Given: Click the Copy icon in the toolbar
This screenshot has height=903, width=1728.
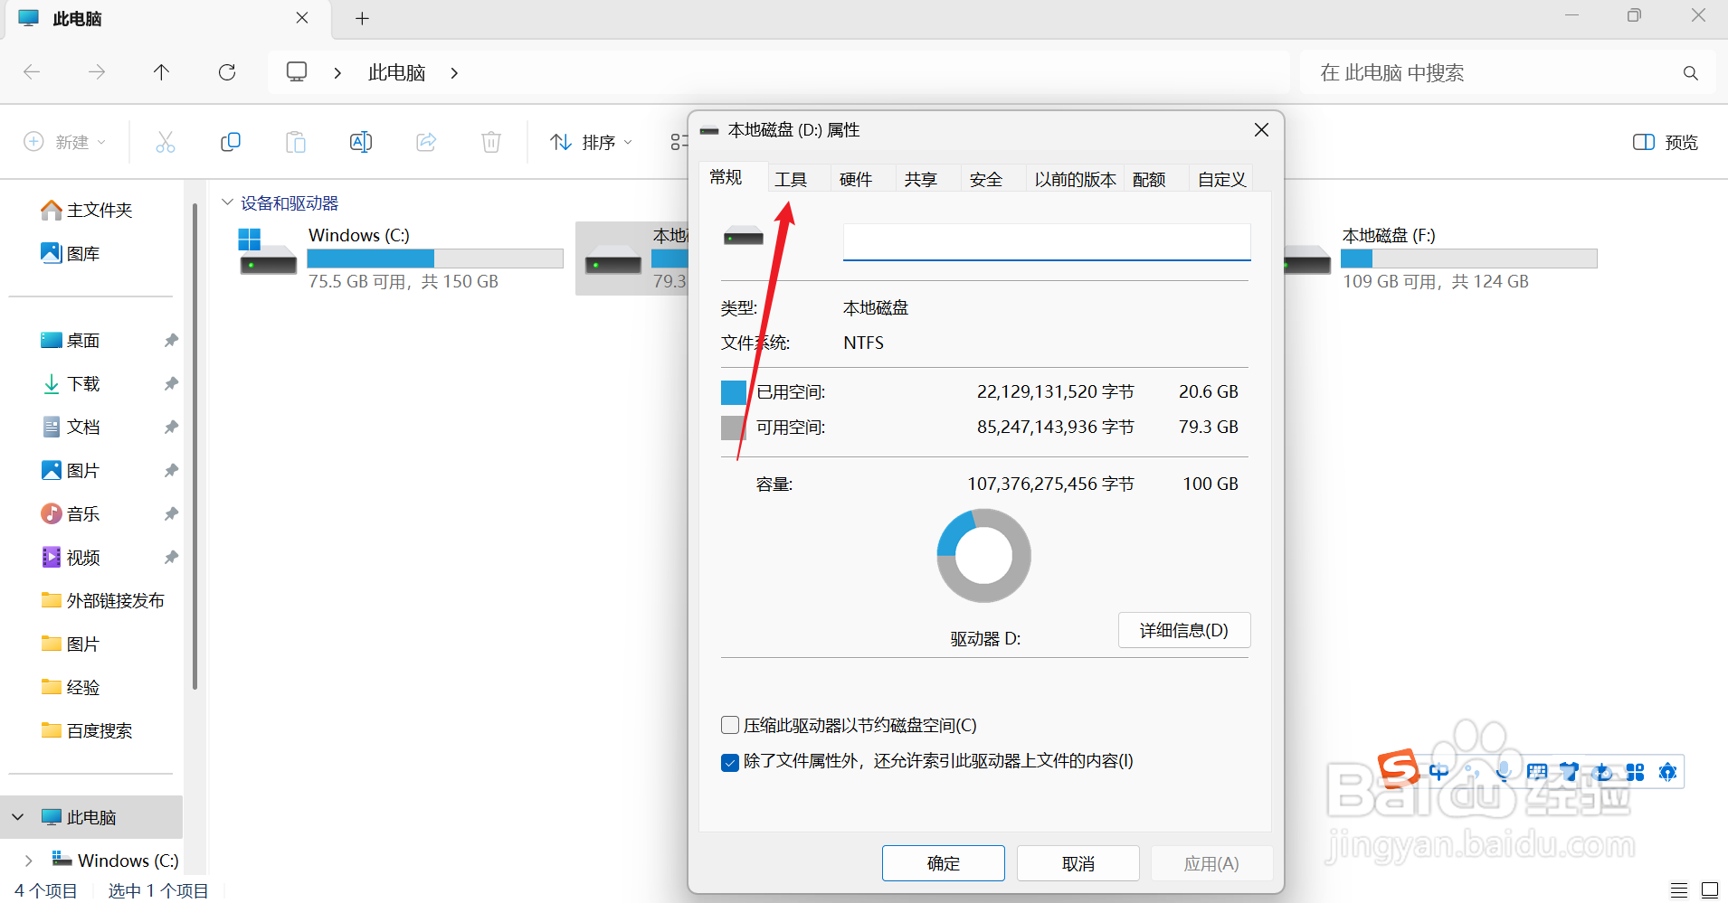Looking at the screenshot, I should pos(231,142).
